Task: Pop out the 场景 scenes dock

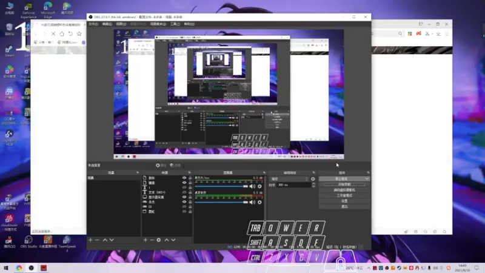Action: click(x=138, y=172)
